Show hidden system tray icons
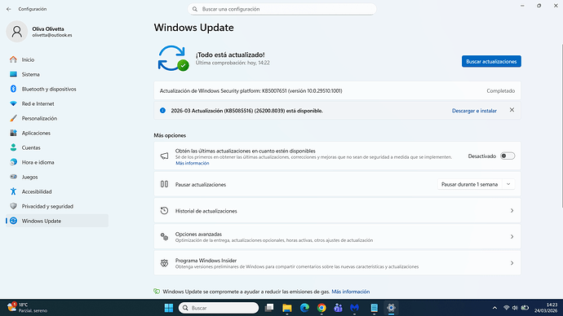 click(494, 308)
